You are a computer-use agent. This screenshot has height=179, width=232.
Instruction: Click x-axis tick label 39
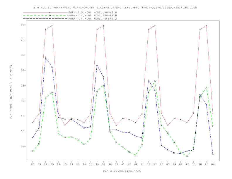pyautogui.click(x=116, y=164)
